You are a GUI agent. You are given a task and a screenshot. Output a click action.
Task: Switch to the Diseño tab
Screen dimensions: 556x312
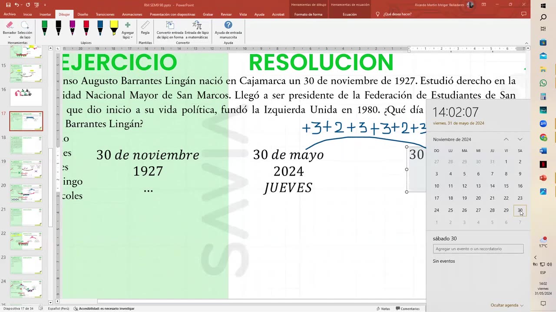tap(83, 14)
